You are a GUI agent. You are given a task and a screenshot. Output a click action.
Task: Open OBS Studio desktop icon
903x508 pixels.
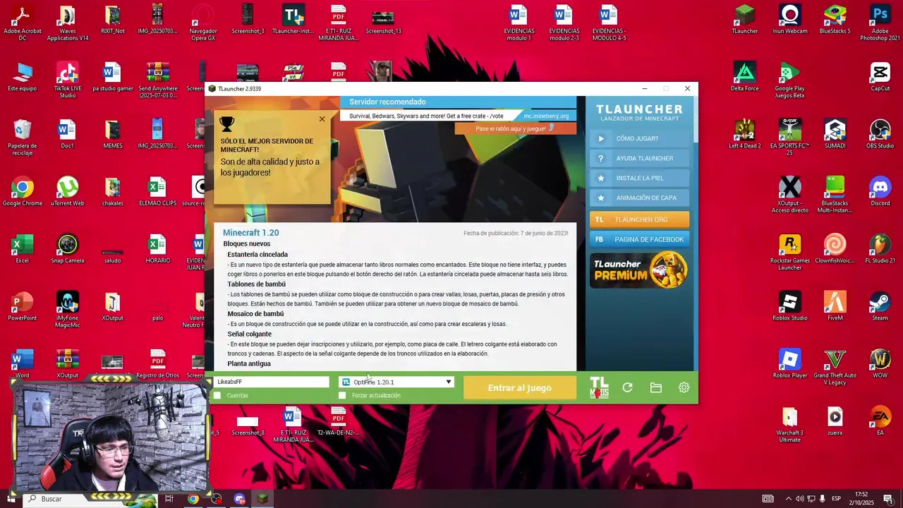pyautogui.click(x=880, y=134)
